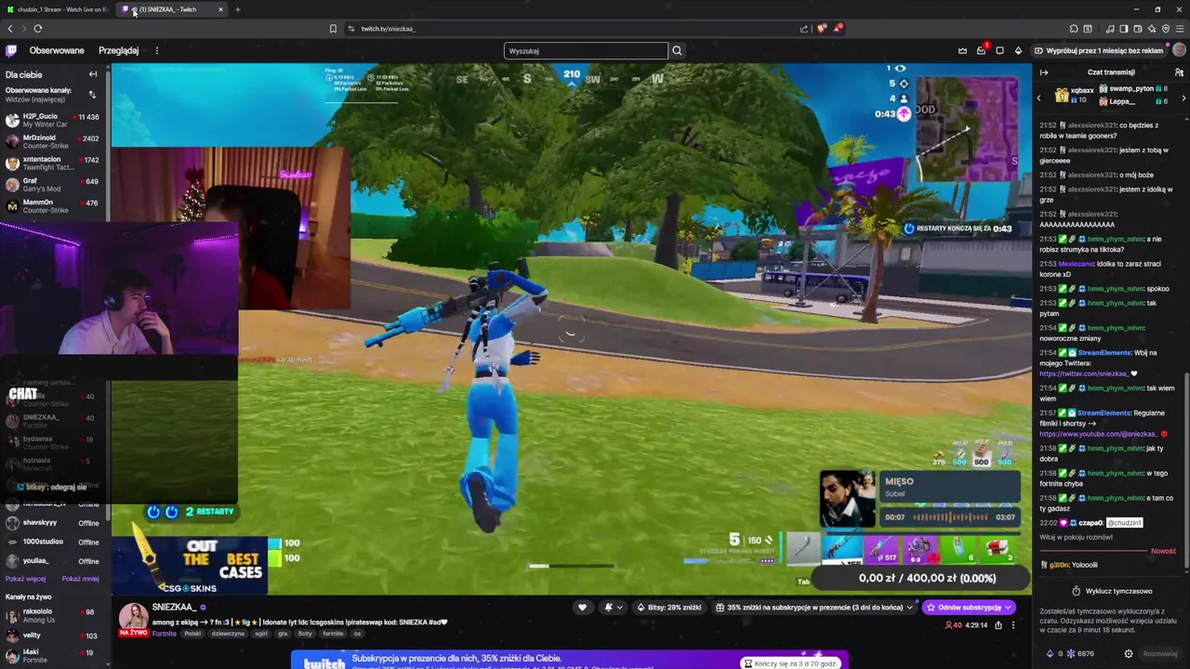The width and height of the screenshot is (1190, 669).
Task: Click Twitch subscription promo banner
Action: click(569, 659)
